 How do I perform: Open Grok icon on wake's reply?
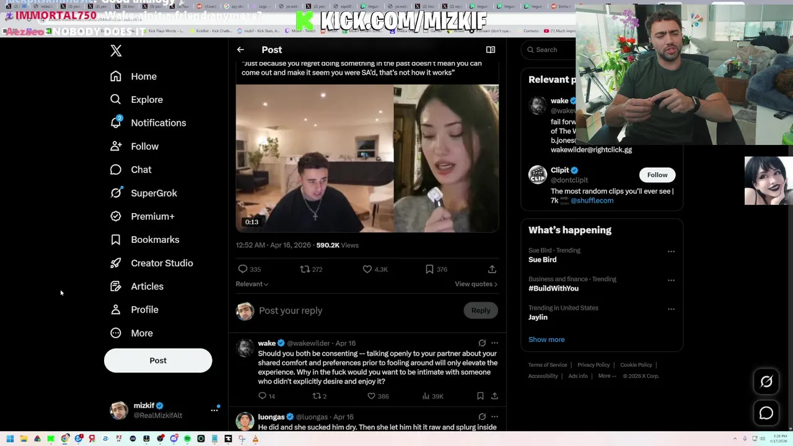tap(482, 343)
